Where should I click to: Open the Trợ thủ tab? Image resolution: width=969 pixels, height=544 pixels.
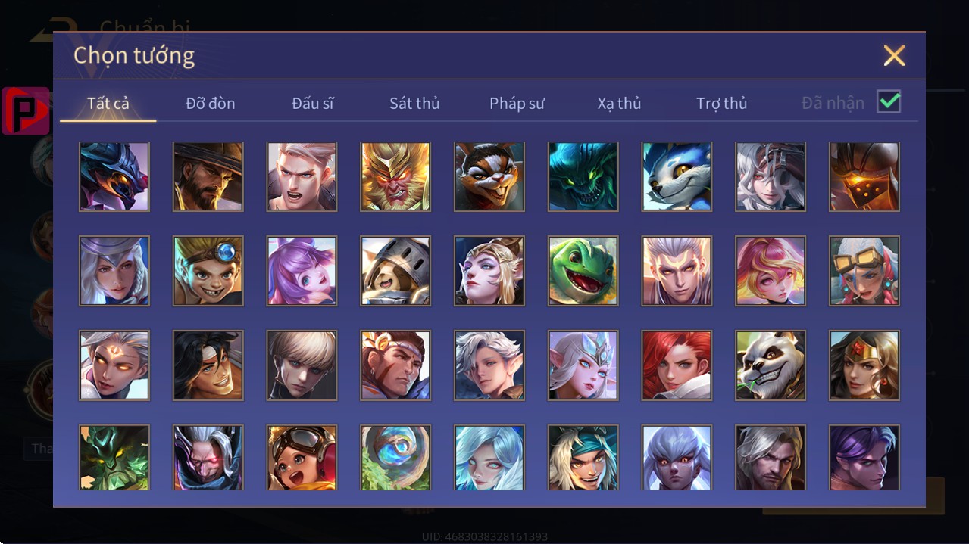pos(722,104)
